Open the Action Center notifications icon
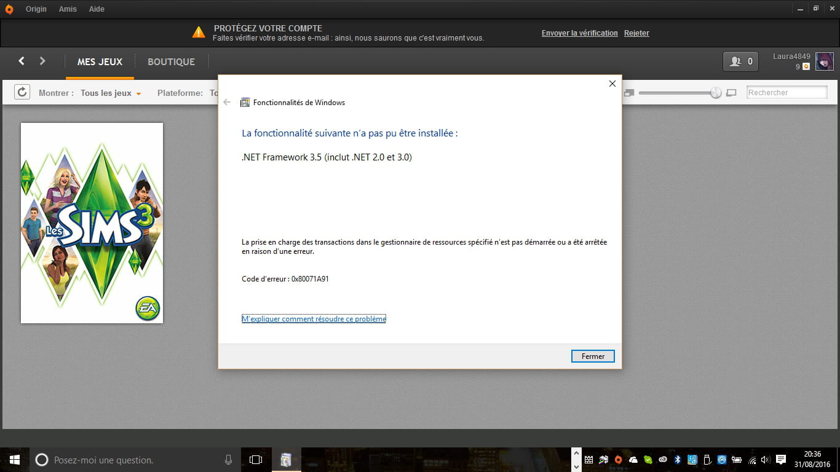840x472 pixels. [781, 460]
